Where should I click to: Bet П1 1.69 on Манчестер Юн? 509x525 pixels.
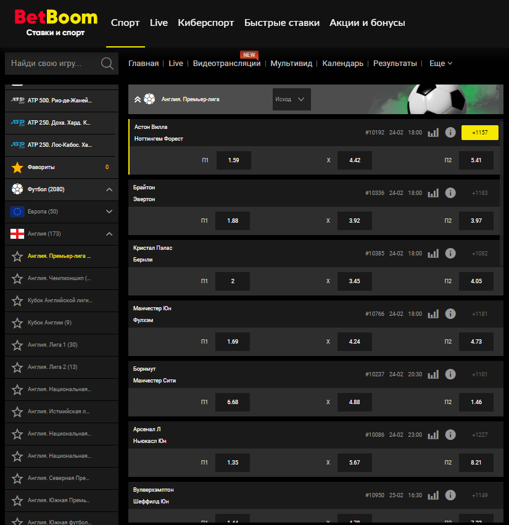pyautogui.click(x=233, y=342)
